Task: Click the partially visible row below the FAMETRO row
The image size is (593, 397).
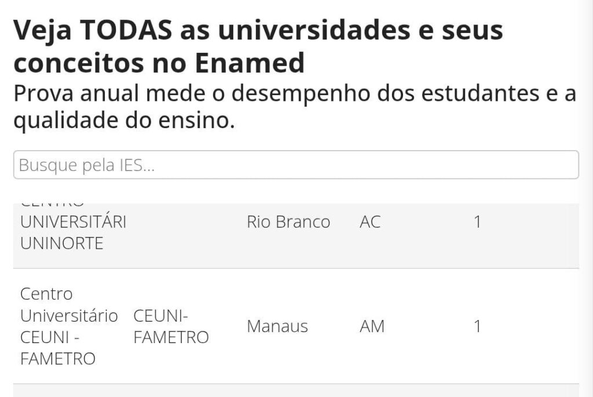Action: click(x=295, y=391)
